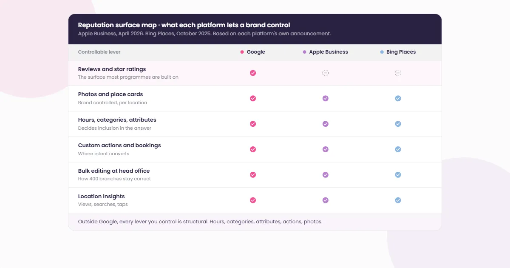Click Bing Places checkmark for Custom actions and bookings
This screenshot has height=268, width=510.
coord(398,149)
